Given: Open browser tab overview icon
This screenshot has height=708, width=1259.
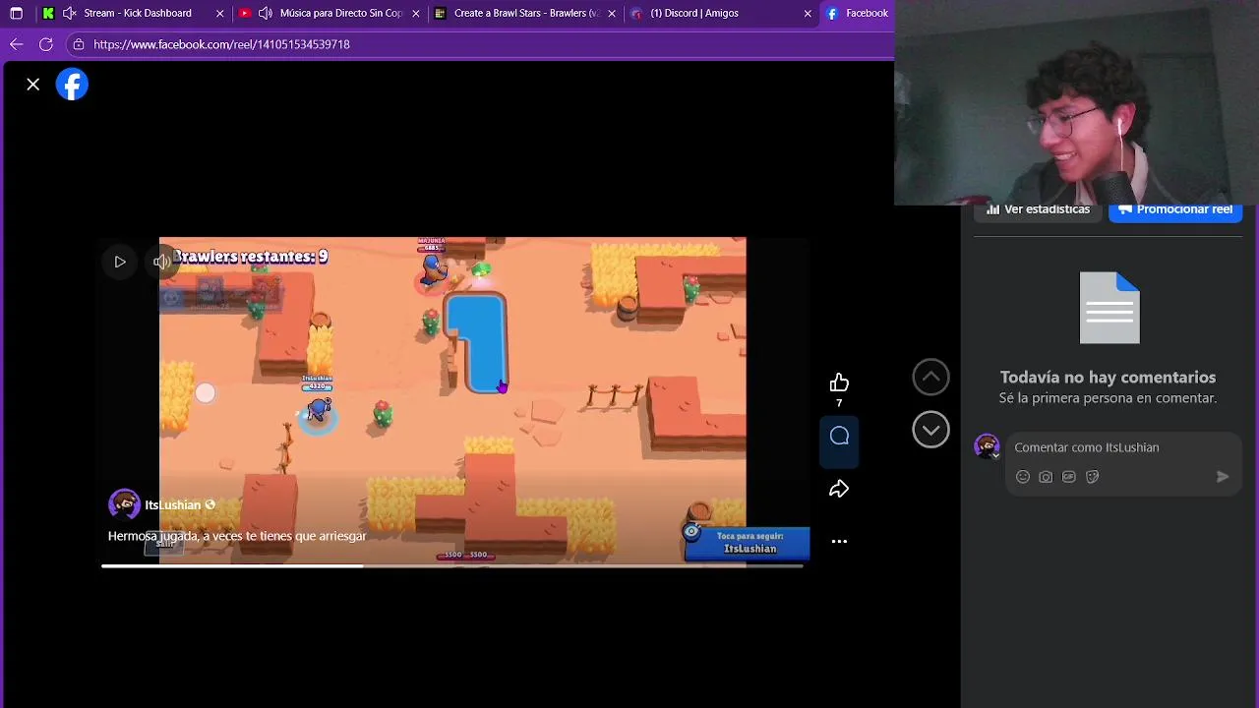Looking at the screenshot, I should tap(16, 13).
